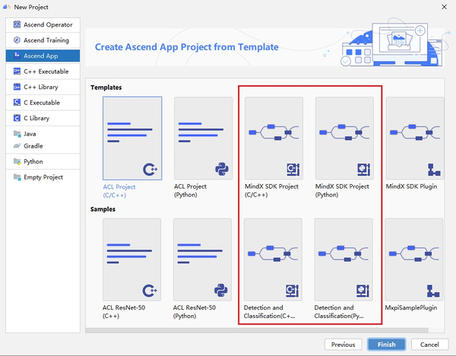Click the Python project type icon

pos(17,161)
